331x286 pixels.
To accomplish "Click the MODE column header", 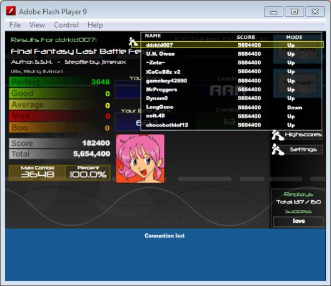I will click(x=294, y=38).
